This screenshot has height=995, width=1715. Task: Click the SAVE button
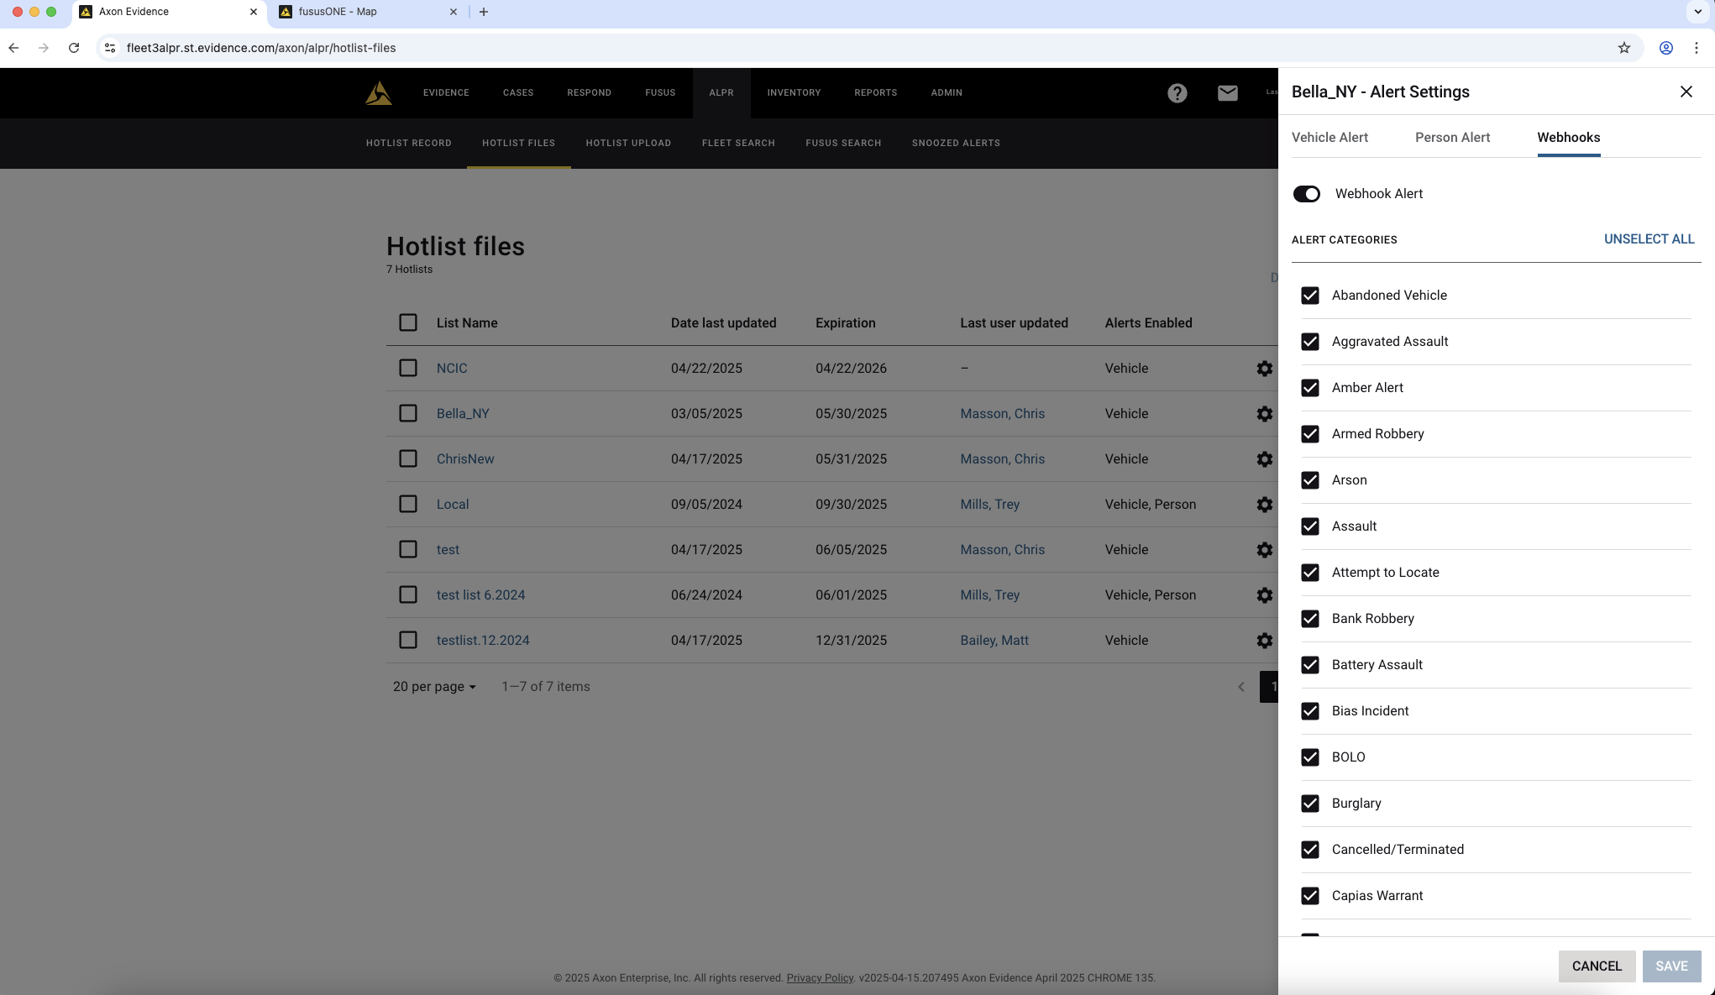1671,966
